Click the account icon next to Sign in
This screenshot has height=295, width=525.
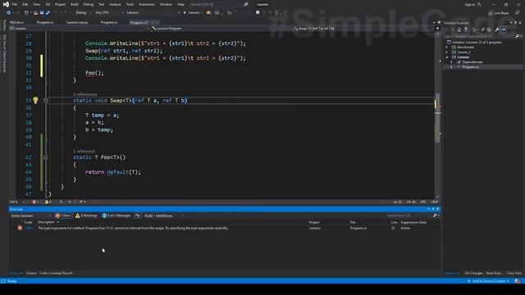tap(479, 4)
